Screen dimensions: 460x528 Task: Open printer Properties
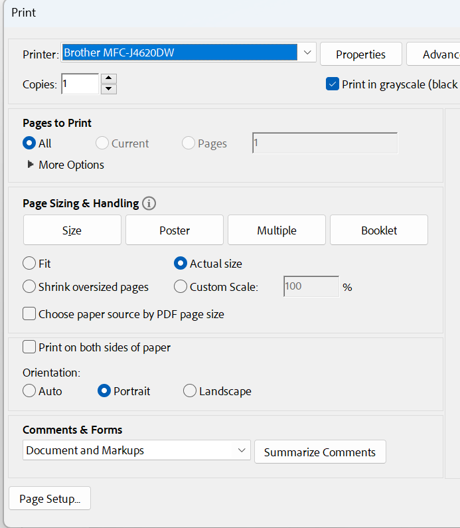tap(360, 54)
